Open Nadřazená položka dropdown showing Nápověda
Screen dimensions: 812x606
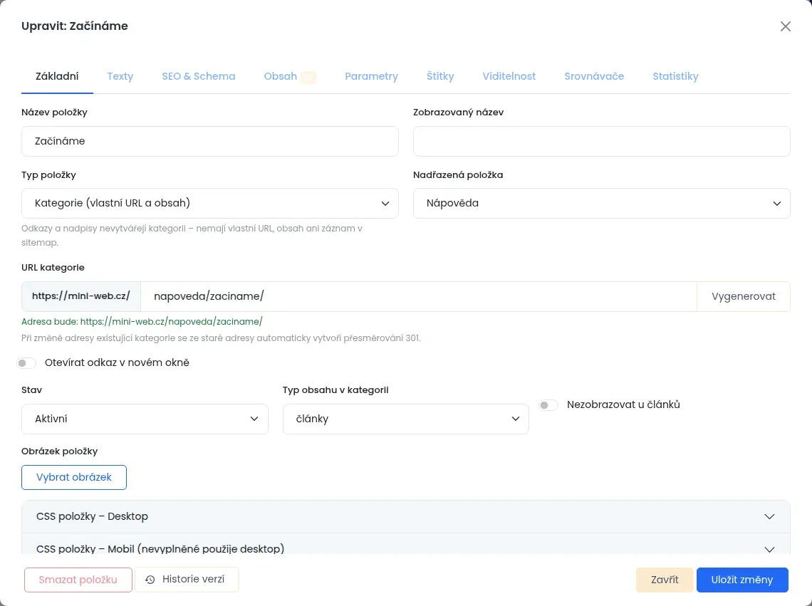[x=601, y=203]
